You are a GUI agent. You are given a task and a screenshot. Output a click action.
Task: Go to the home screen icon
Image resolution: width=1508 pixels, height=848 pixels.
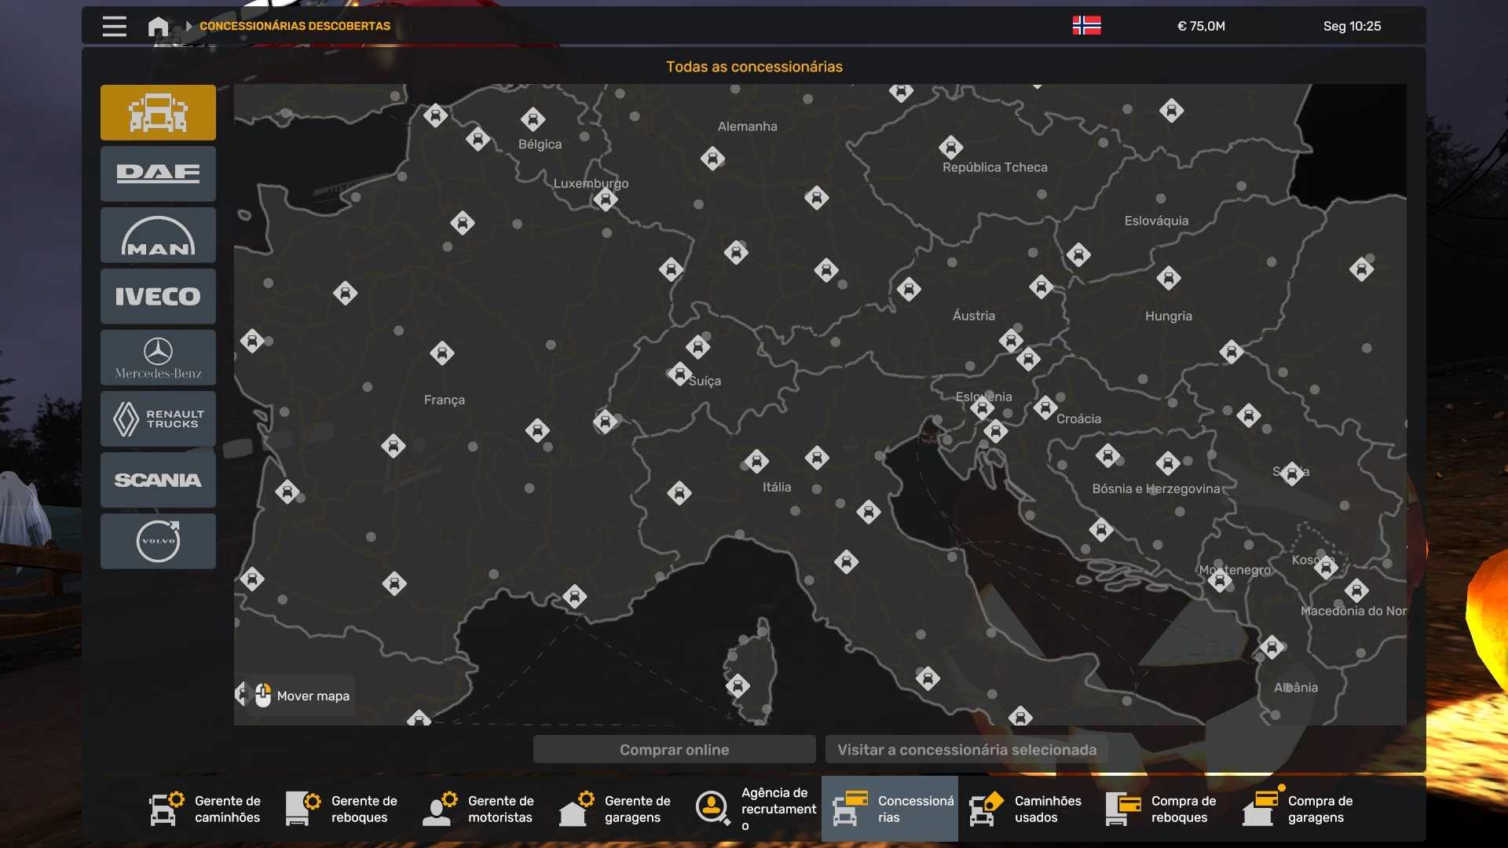158,26
